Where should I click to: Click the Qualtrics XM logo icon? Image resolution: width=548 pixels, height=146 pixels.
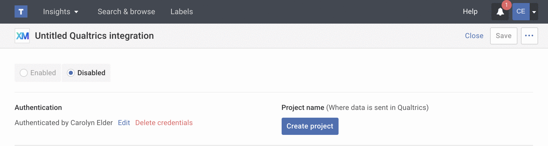(22, 36)
